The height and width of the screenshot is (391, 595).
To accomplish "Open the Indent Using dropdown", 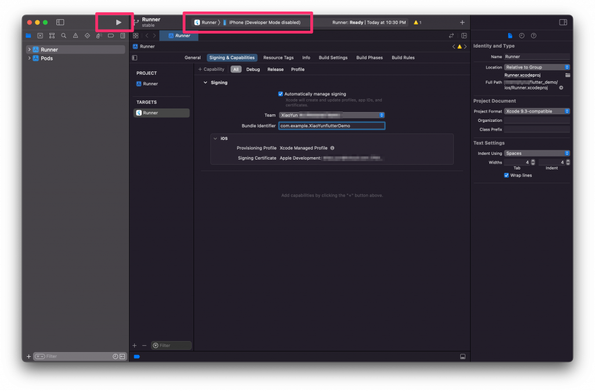I will pyautogui.click(x=537, y=154).
